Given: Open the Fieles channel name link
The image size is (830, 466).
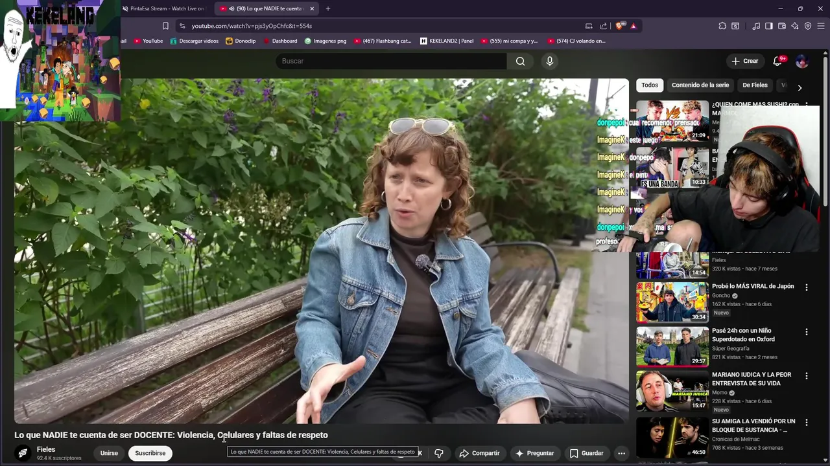Looking at the screenshot, I should (46, 449).
